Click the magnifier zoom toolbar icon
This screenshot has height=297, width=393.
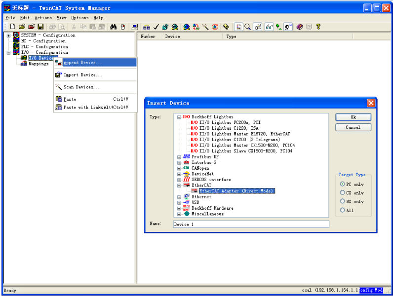point(248,27)
